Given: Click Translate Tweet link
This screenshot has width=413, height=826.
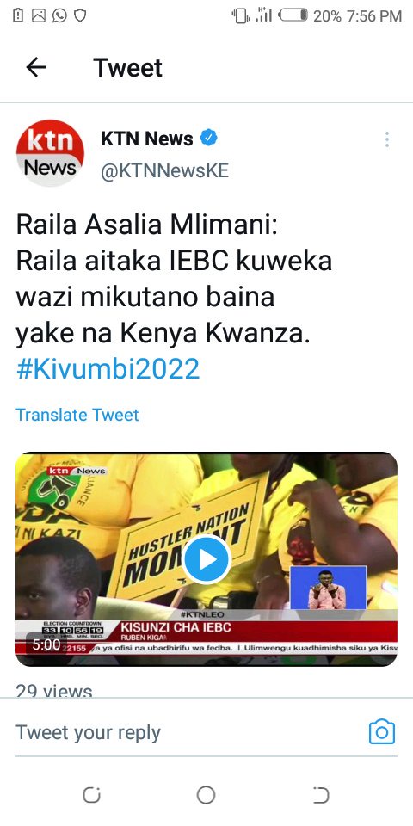Looking at the screenshot, I should pos(77,415).
